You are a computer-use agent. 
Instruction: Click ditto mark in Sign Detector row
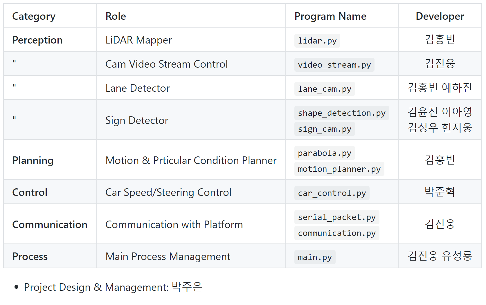pyautogui.click(x=14, y=118)
